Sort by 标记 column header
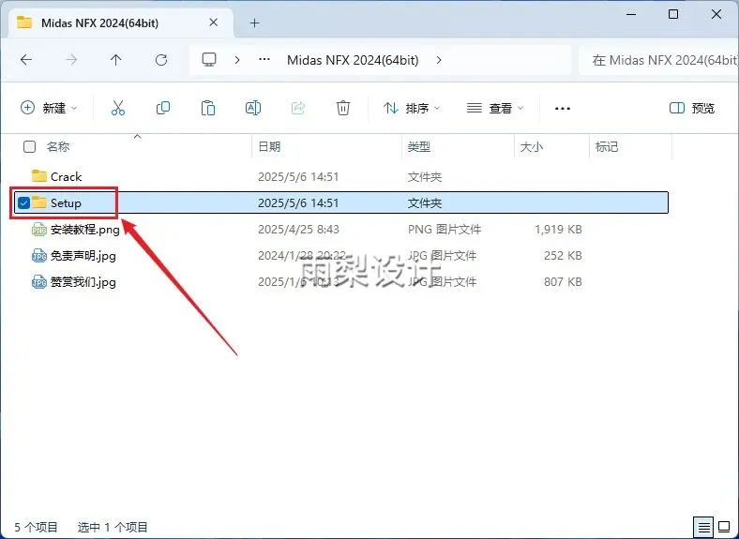This screenshot has height=539, width=739. pyautogui.click(x=607, y=146)
